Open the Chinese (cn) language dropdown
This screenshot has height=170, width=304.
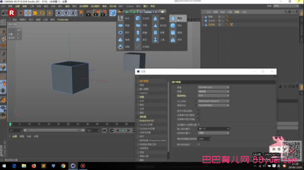tap(213, 87)
